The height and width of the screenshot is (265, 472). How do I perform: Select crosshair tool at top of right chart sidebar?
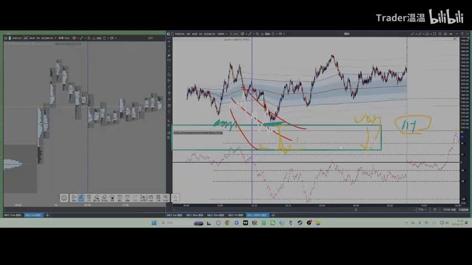[x=168, y=41]
